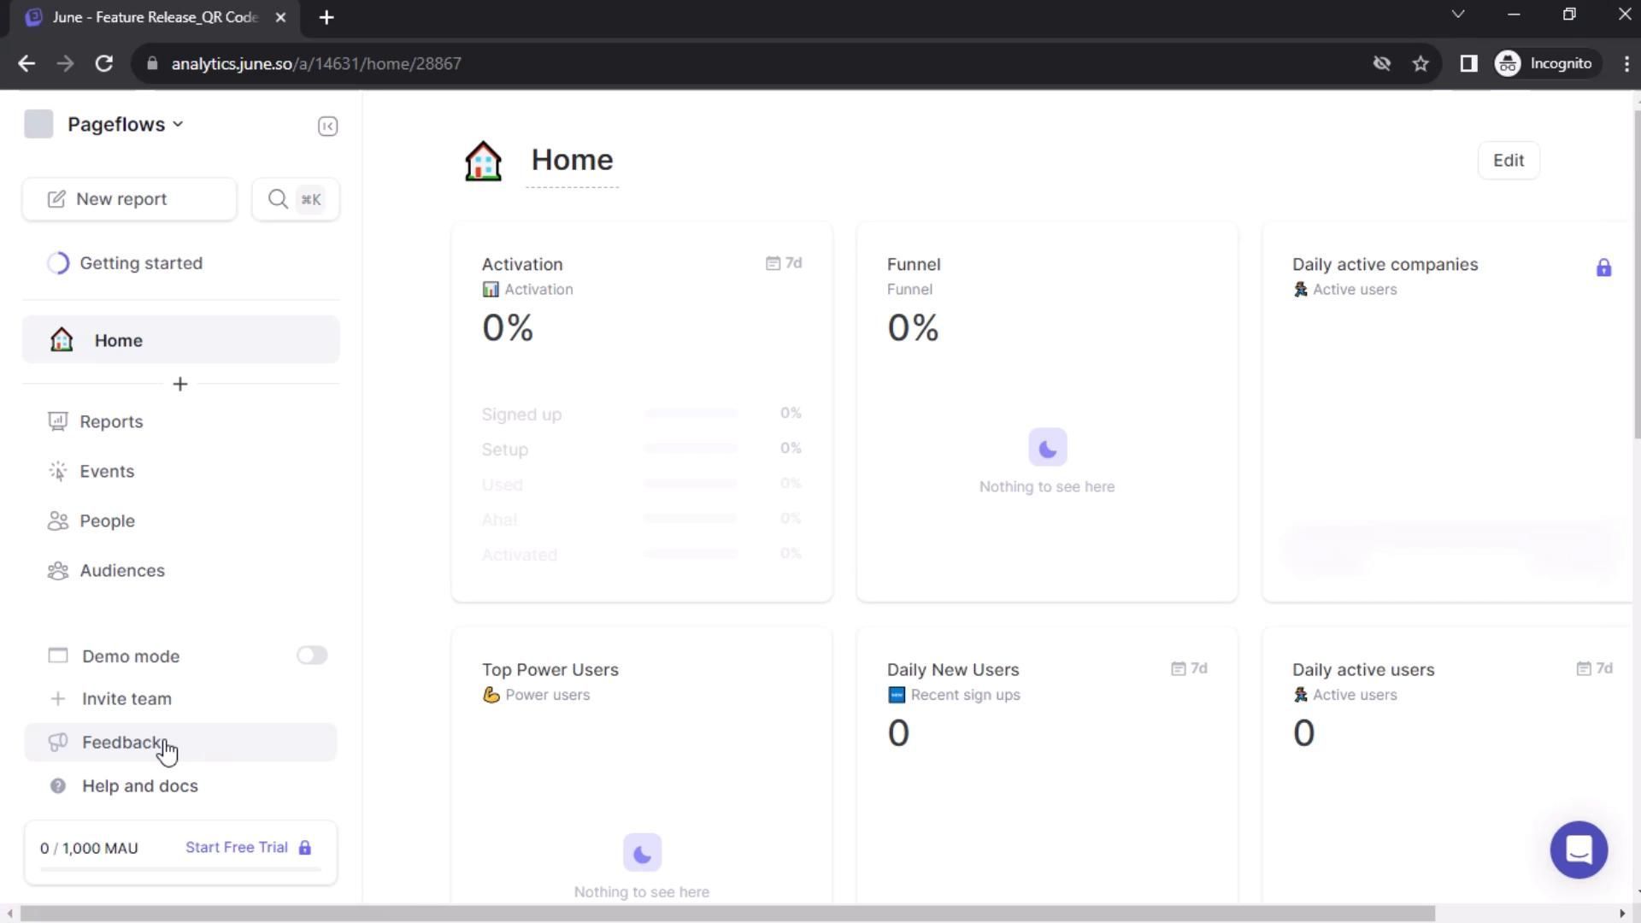Reload the page in browser
Image resolution: width=1641 pixels, height=923 pixels.
click(x=104, y=64)
